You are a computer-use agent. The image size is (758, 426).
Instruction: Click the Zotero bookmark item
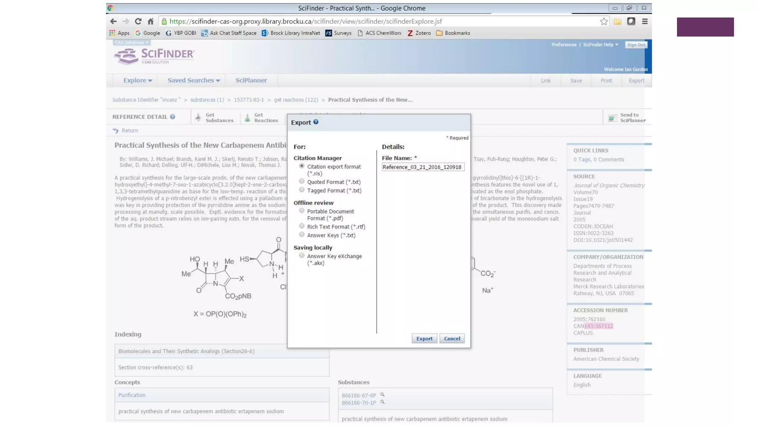point(419,33)
